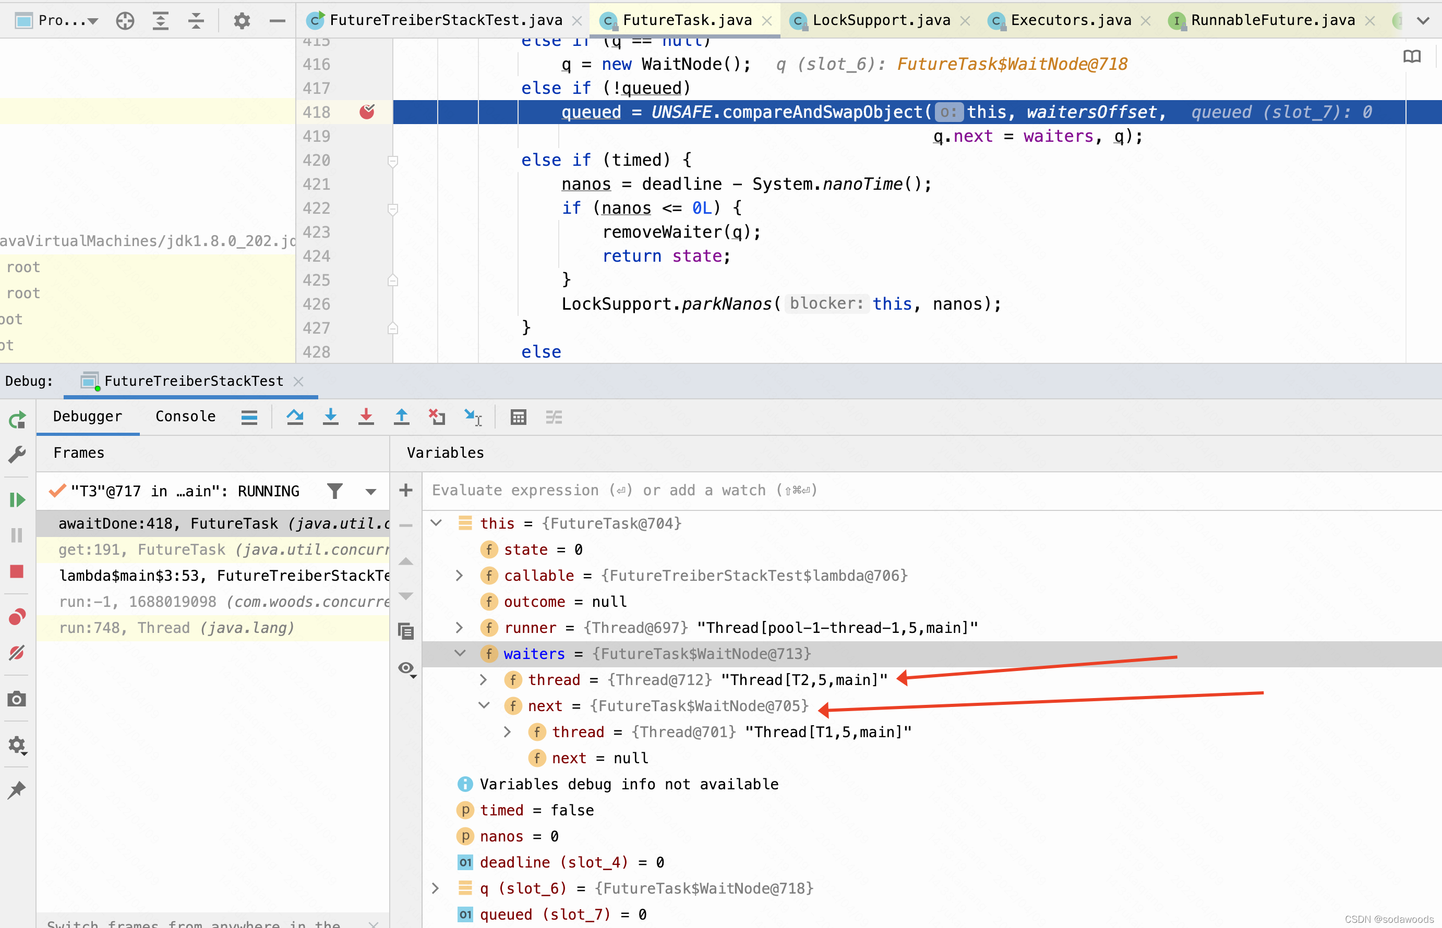Collapse the code block at line 422
This screenshot has width=1442, height=928.
[x=392, y=209]
